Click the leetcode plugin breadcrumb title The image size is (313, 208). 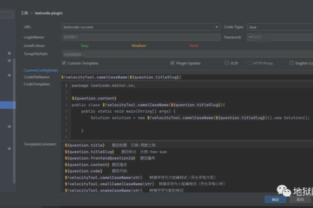[49, 13]
